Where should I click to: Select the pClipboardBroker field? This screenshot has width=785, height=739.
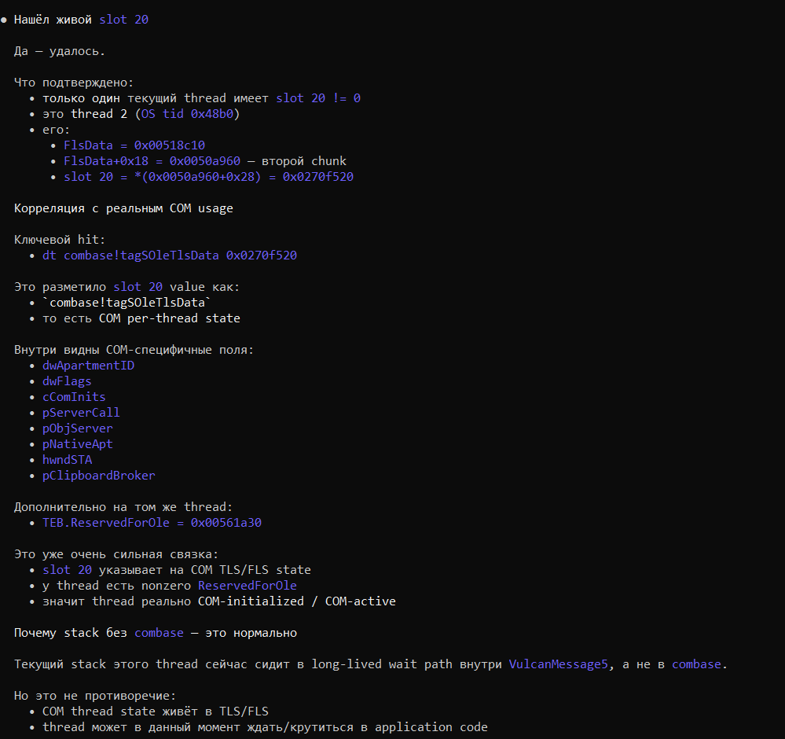99,476
